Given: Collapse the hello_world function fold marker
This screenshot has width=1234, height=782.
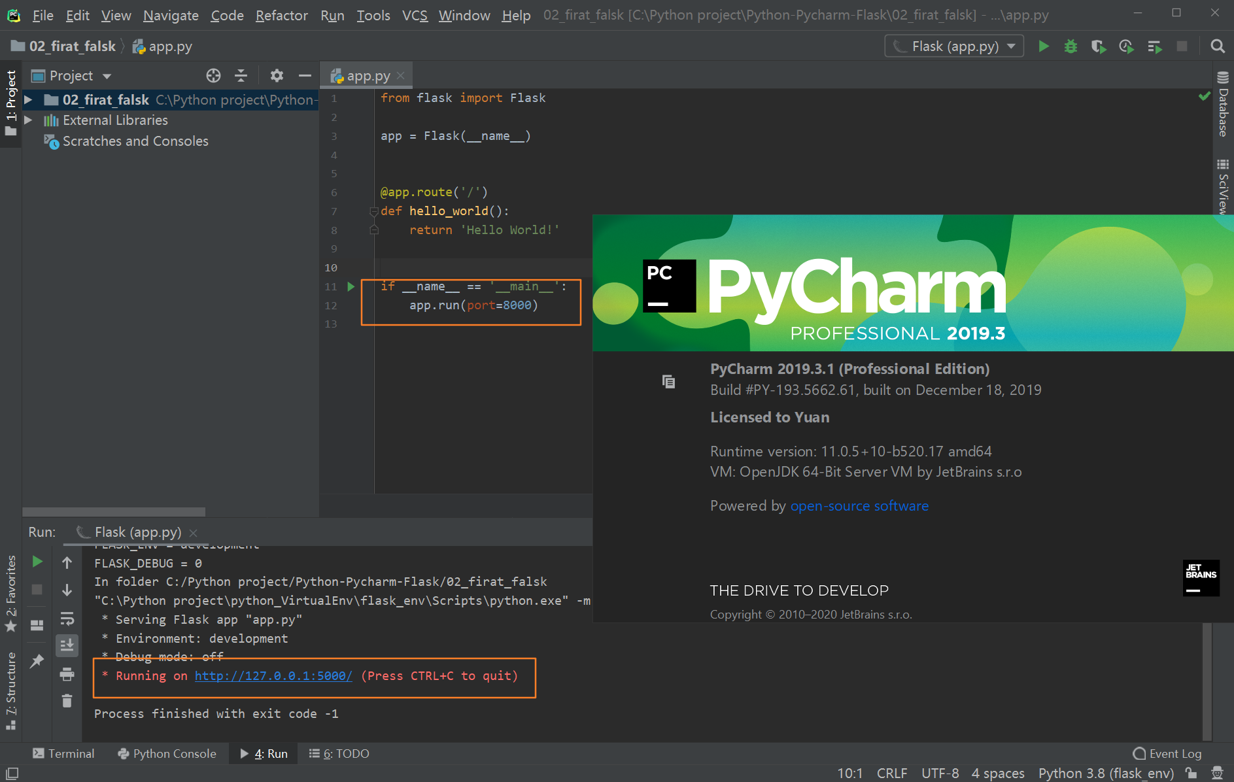Looking at the screenshot, I should 374,211.
